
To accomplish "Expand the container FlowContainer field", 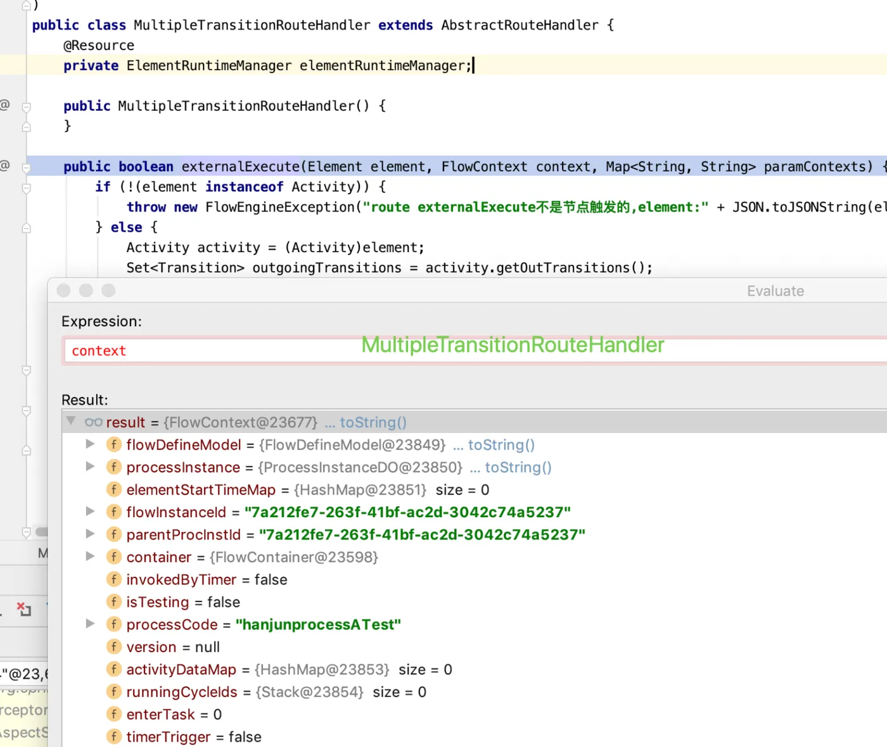I will tap(91, 556).
